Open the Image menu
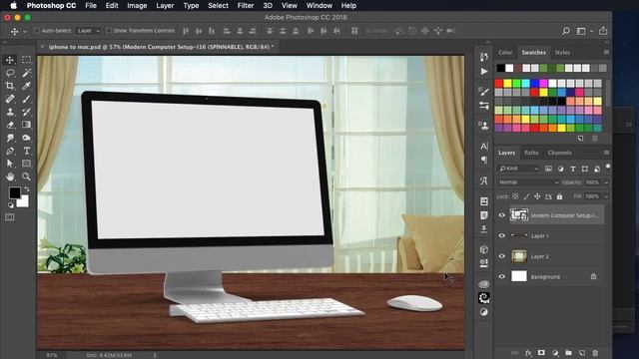The height and width of the screenshot is (359, 639). click(x=137, y=6)
